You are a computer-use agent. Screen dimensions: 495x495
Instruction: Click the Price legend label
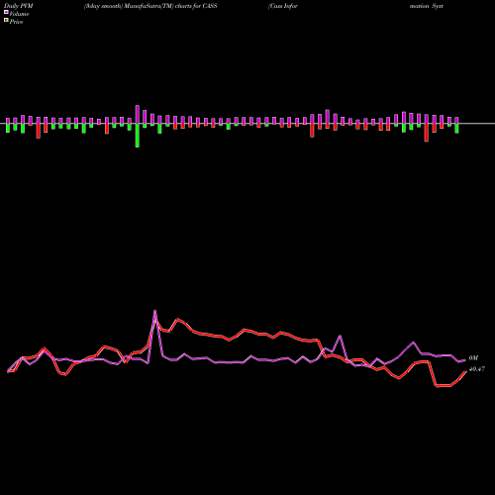(x=16, y=22)
